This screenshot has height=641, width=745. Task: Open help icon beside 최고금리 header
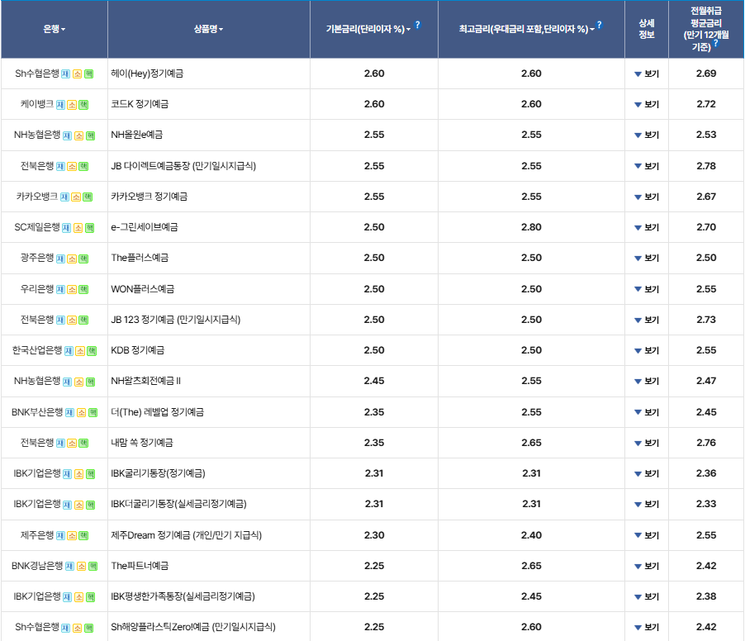tap(599, 25)
